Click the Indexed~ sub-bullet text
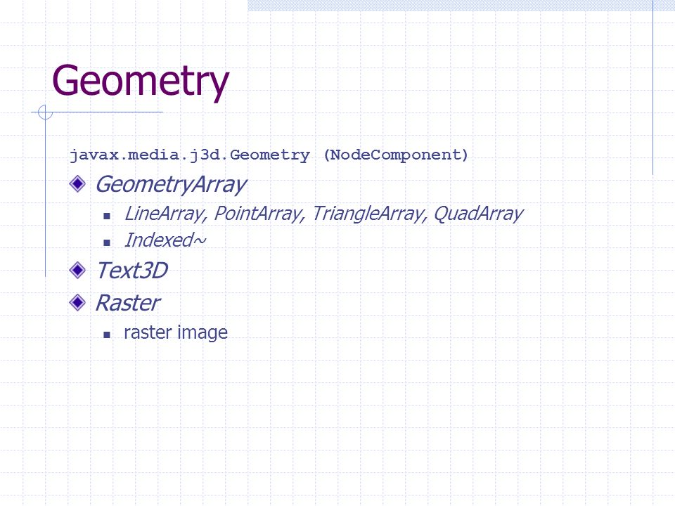675x506 pixels. tap(165, 240)
